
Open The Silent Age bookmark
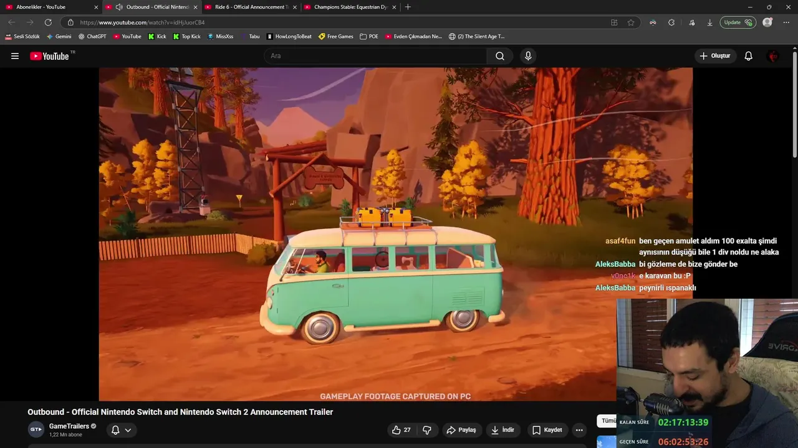[x=477, y=37]
